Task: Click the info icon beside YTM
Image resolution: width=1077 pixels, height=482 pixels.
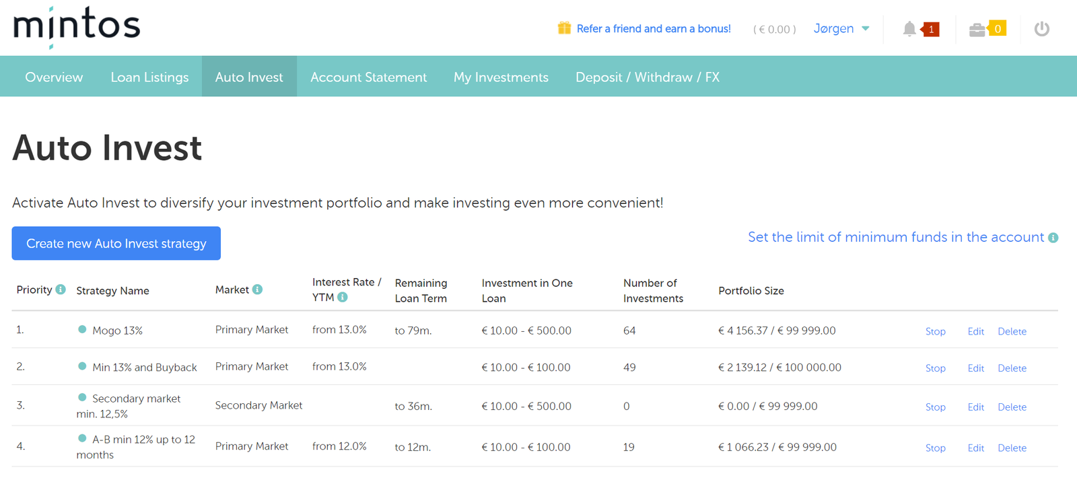Action: click(x=343, y=297)
